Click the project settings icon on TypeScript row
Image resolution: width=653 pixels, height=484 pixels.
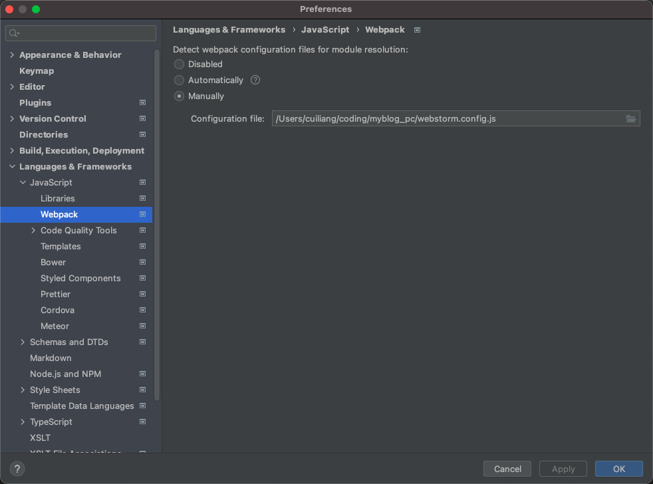point(142,422)
